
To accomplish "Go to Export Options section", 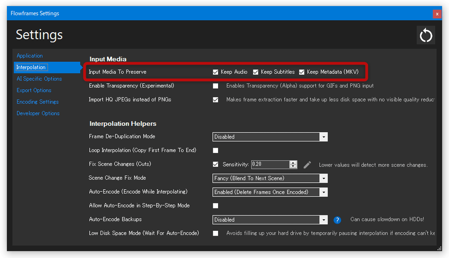I will pos(34,91).
